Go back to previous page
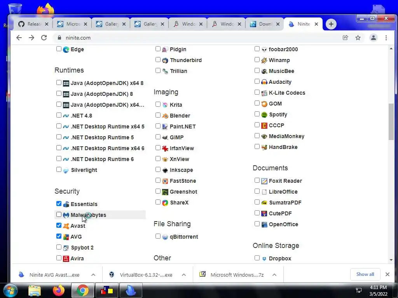The image size is (398, 298). pos(19,38)
